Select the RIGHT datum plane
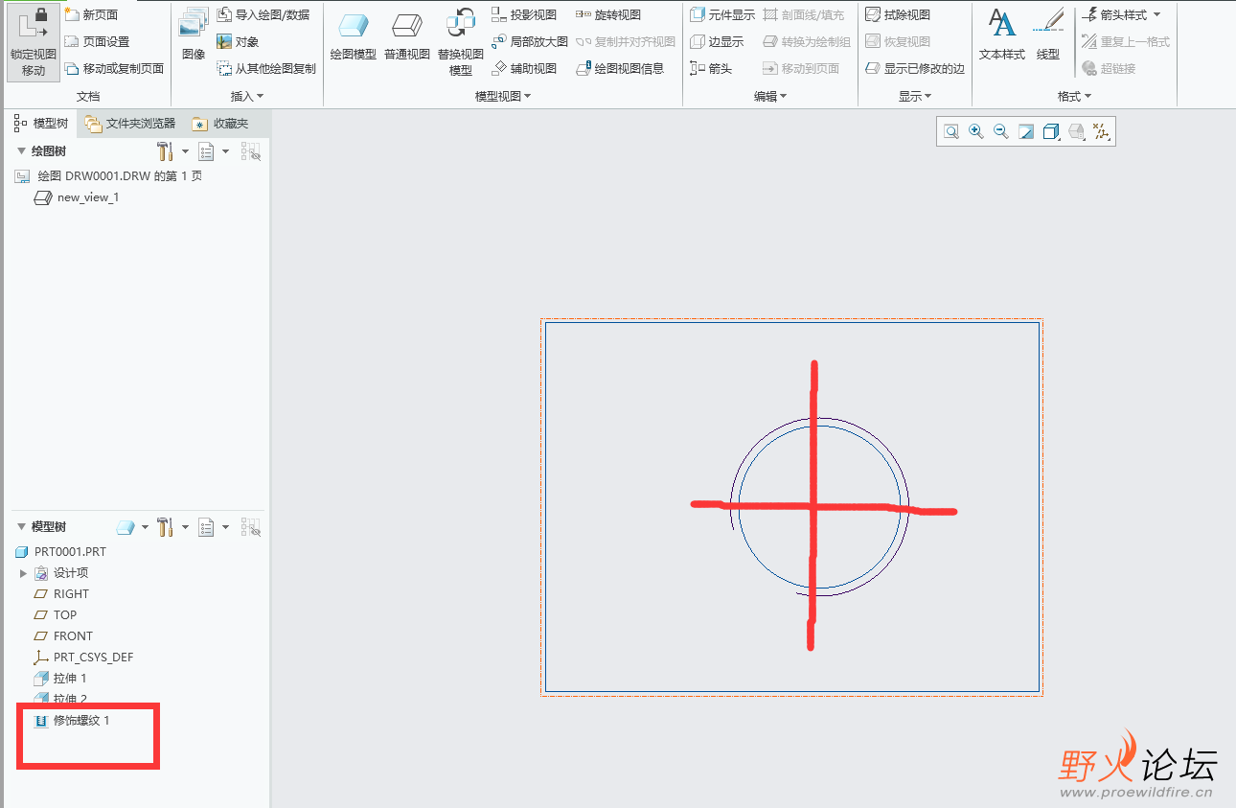 point(62,594)
